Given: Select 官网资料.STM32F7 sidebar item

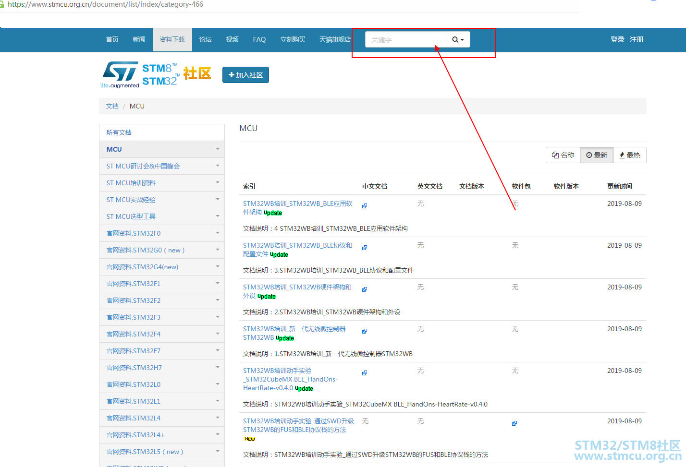Looking at the screenshot, I should (162, 351).
